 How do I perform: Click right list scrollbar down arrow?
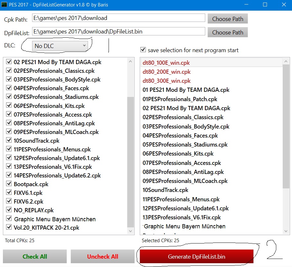point(286,231)
